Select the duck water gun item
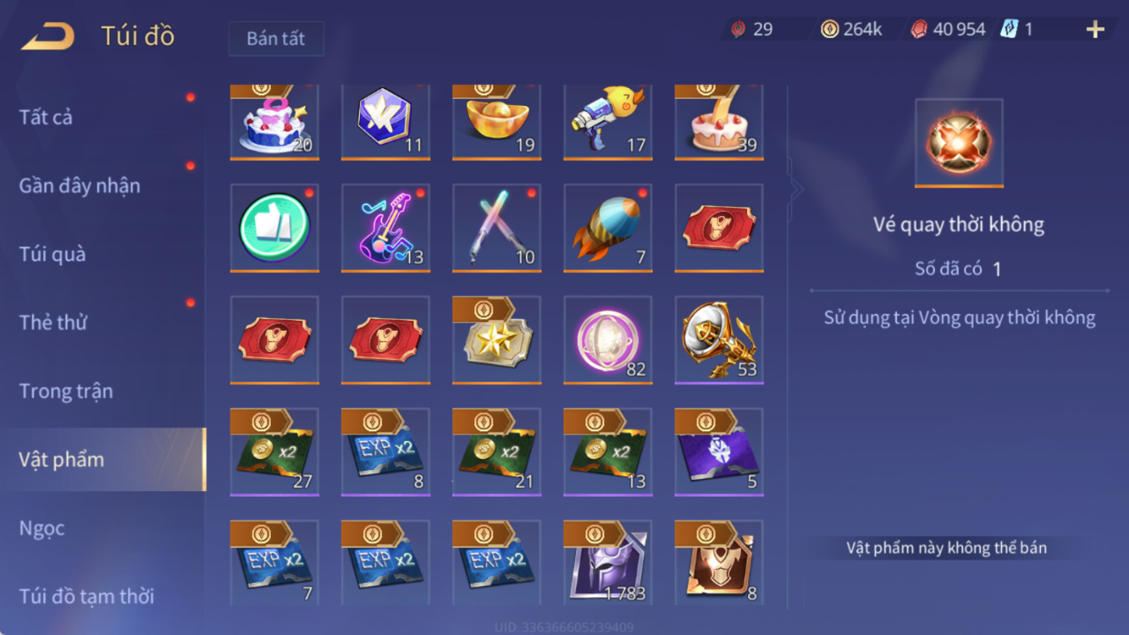The height and width of the screenshot is (635, 1129). [x=608, y=122]
